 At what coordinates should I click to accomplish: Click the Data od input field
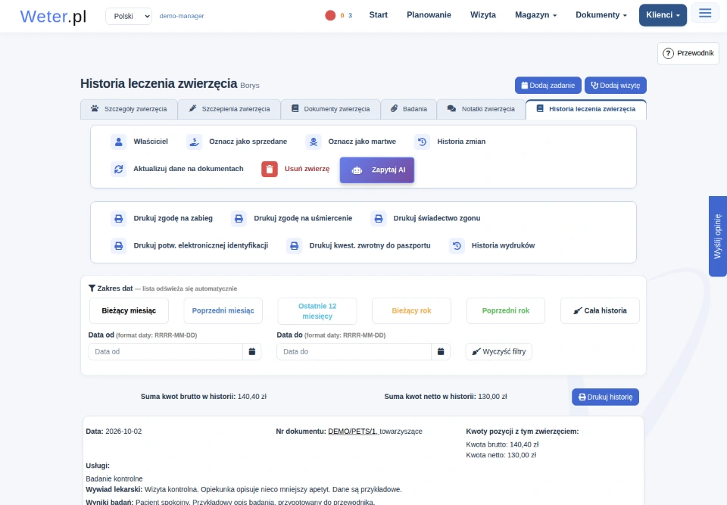point(166,351)
